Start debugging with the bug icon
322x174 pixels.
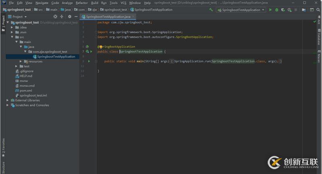tap(277, 10)
